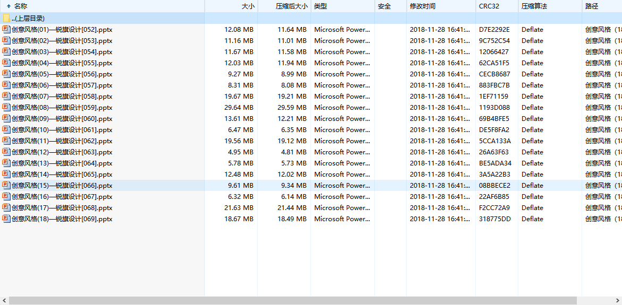This screenshot has height=305, width=622.
Task: Click the PowerPoint icon of 创意风格(09) file
Action: [x=6, y=118]
